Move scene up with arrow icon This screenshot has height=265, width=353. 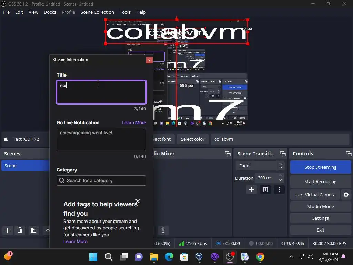tap(47, 230)
